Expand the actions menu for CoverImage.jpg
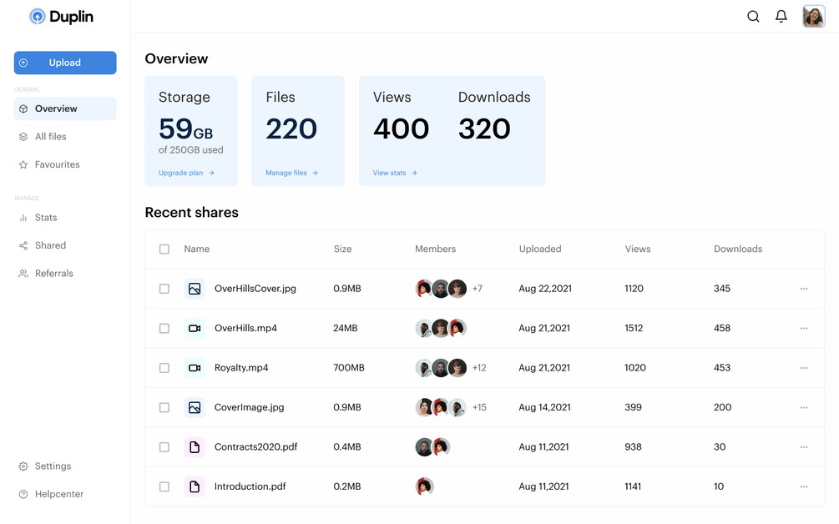 point(804,408)
